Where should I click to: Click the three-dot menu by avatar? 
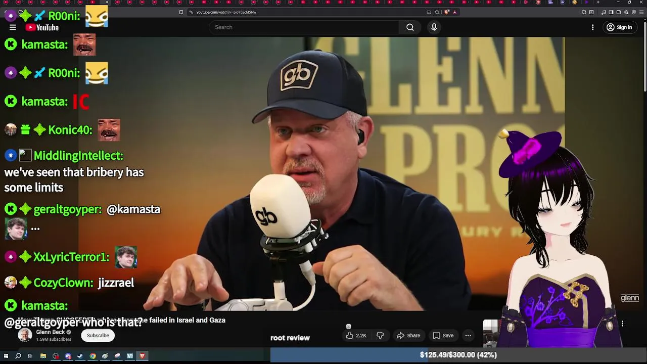point(622,324)
